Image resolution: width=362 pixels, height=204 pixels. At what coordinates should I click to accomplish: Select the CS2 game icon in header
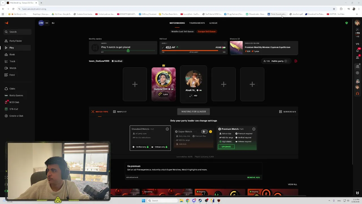click(x=41, y=23)
